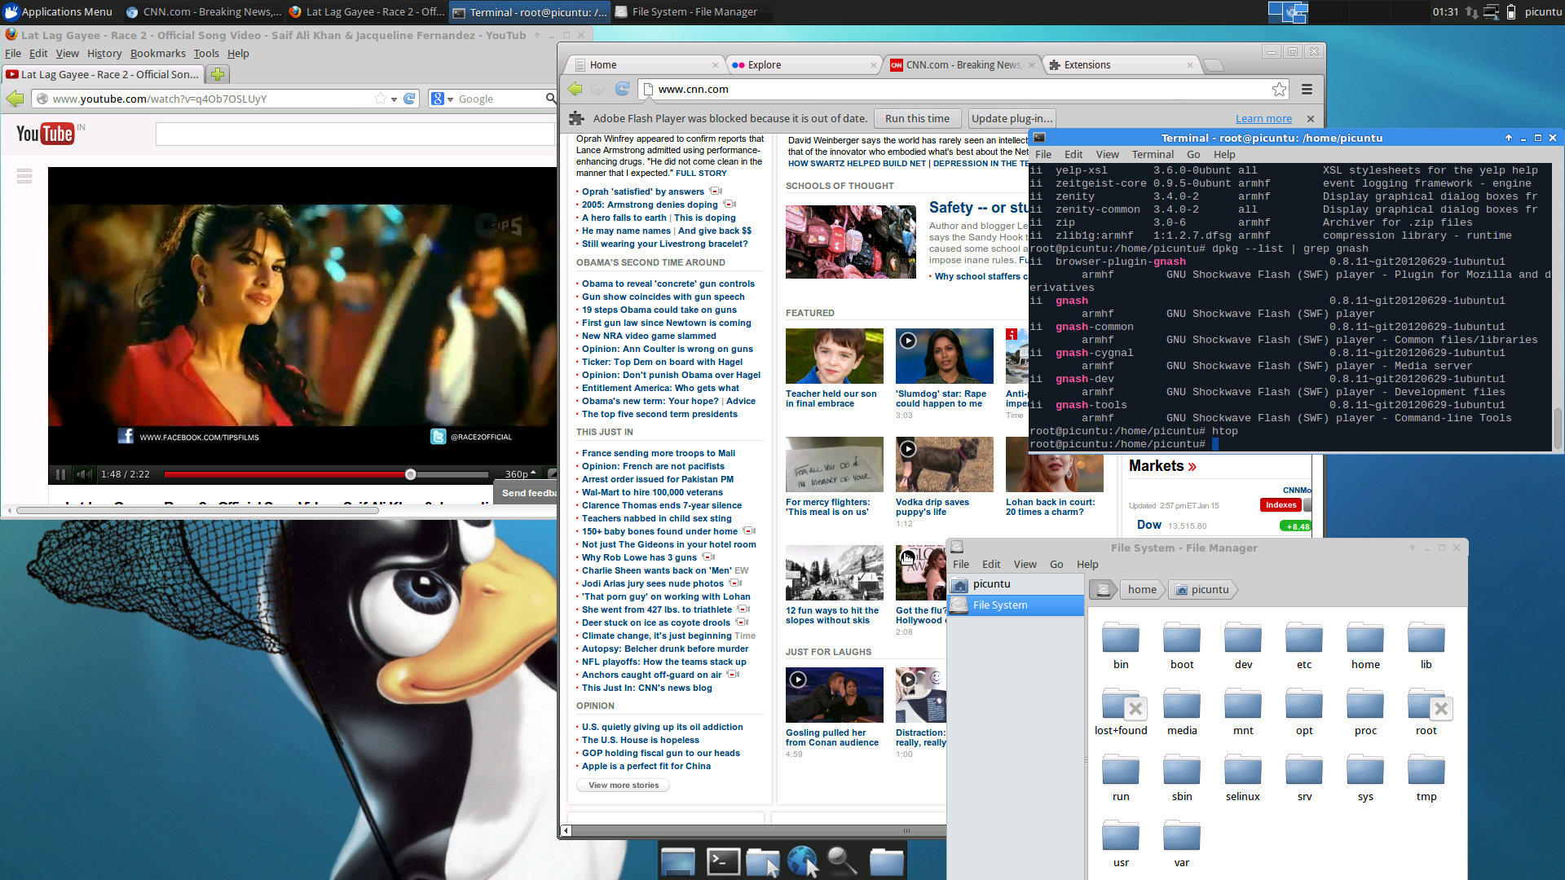Image resolution: width=1565 pixels, height=880 pixels.
Task: Go back in the Chromium browser
Action: point(575,89)
